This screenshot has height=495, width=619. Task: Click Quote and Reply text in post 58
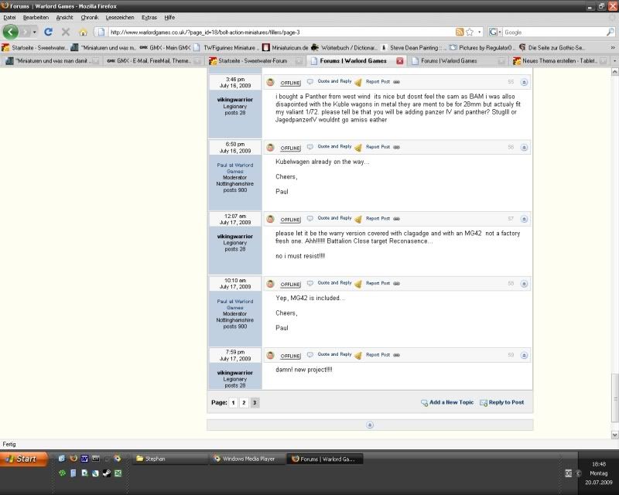[x=334, y=282]
